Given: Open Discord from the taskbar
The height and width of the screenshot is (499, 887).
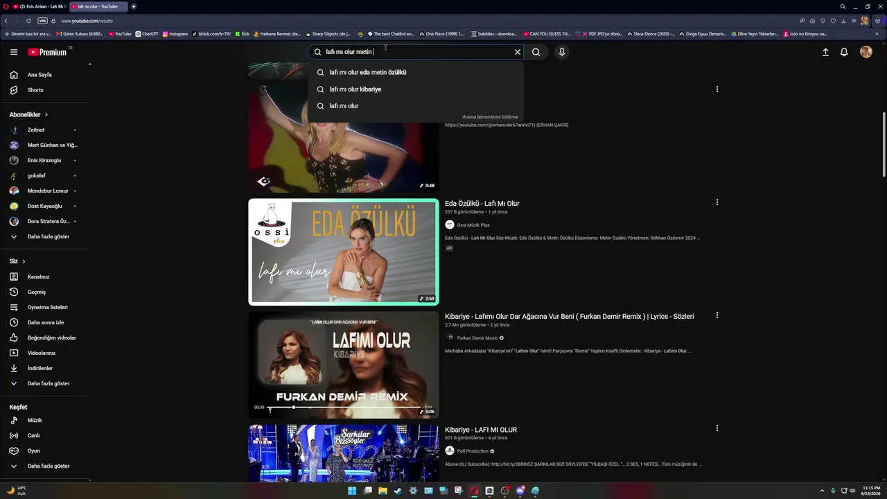Looking at the screenshot, I should pos(520,491).
